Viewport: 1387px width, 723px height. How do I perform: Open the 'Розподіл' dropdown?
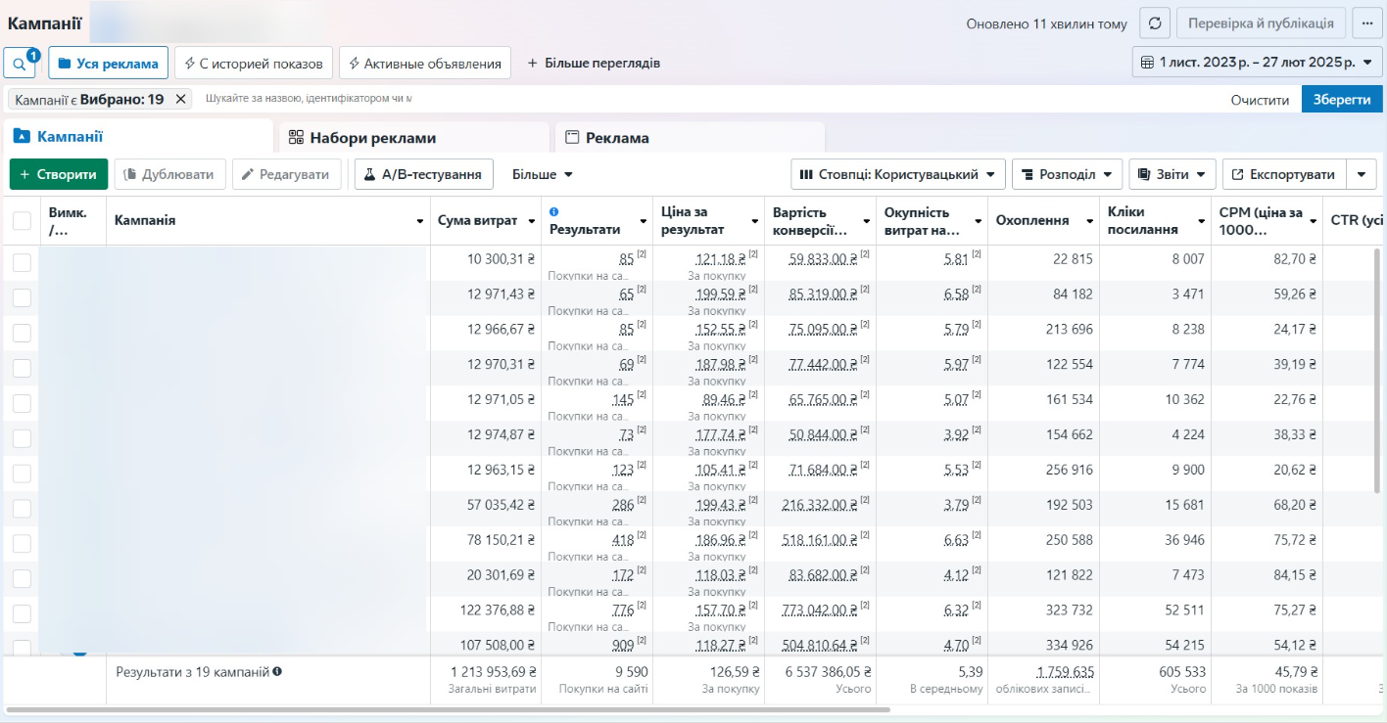pyautogui.click(x=1067, y=174)
